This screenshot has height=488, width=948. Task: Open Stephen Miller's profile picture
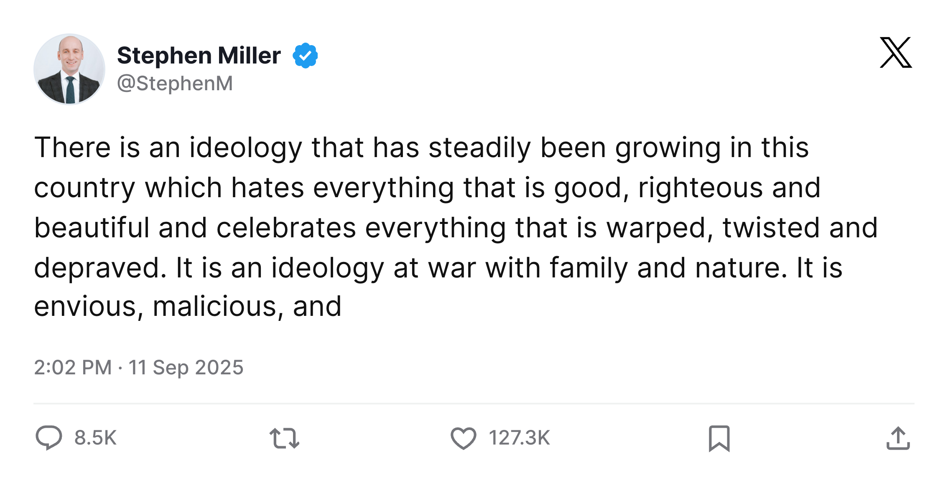(69, 69)
